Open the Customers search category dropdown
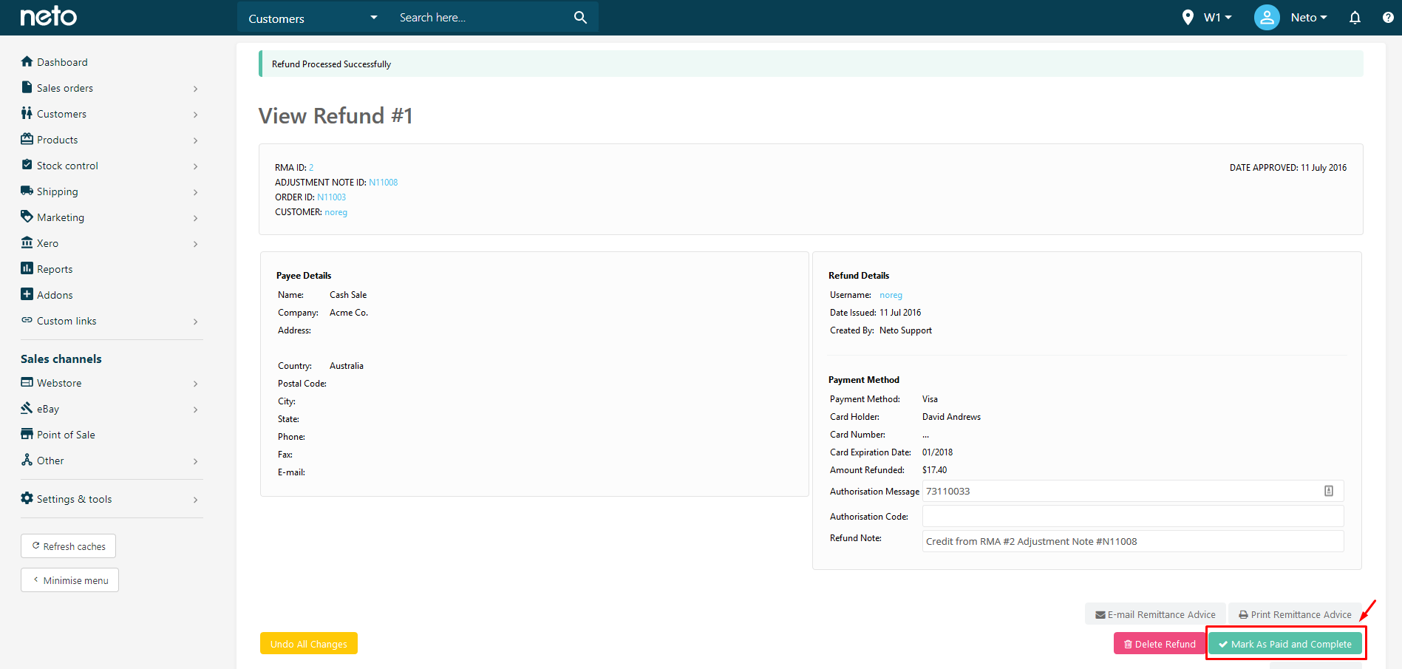The height and width of the screenshot is (669, 1402). (313, 18)
